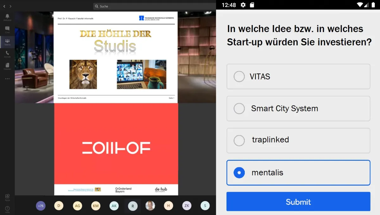Choose the Smart City System option

(x=239, y=108)
